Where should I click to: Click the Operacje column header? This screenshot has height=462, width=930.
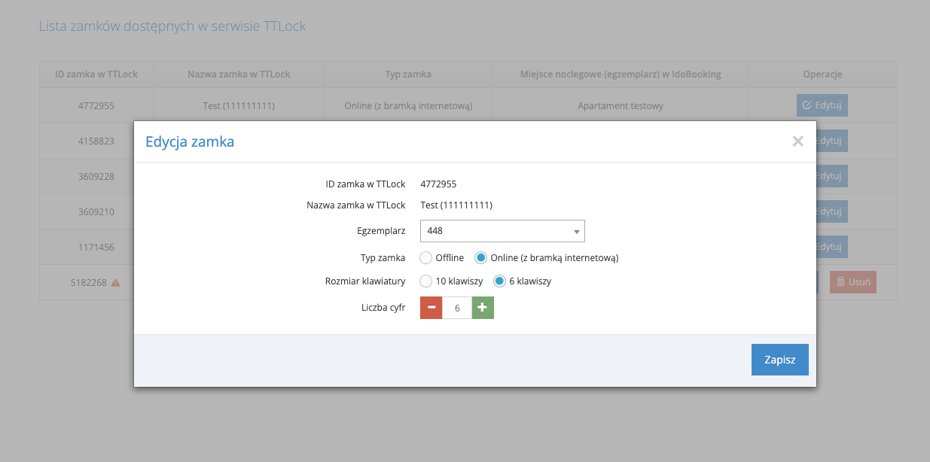click(x=822, y=74)
